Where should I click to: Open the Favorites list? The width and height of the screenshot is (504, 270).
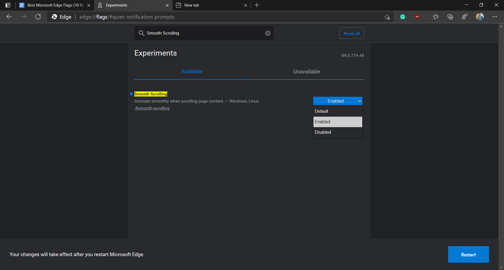point(436,17)
